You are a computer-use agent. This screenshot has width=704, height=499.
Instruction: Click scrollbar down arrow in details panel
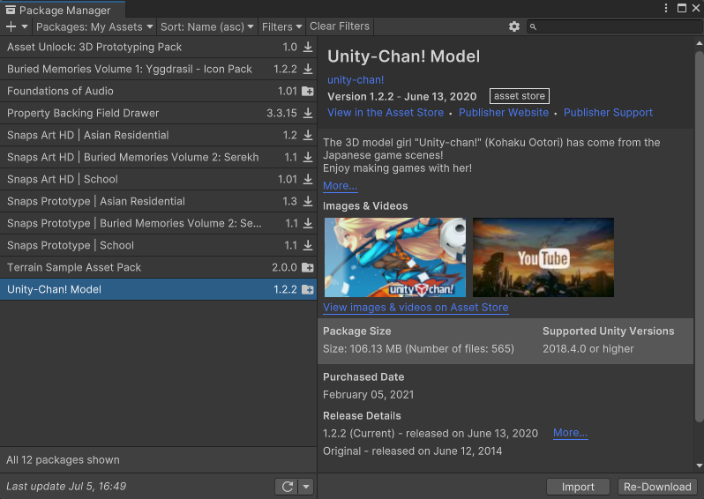click(x=699, y=465)
